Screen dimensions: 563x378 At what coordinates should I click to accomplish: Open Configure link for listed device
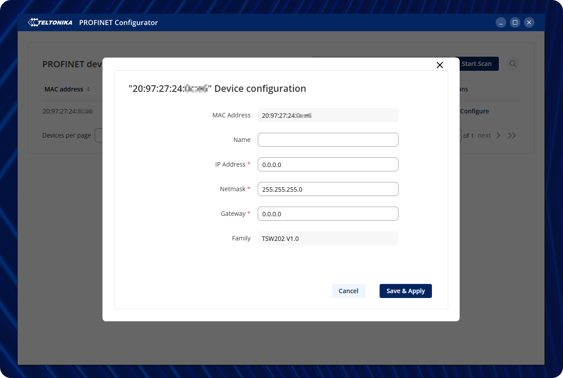[x=474, y=111]
